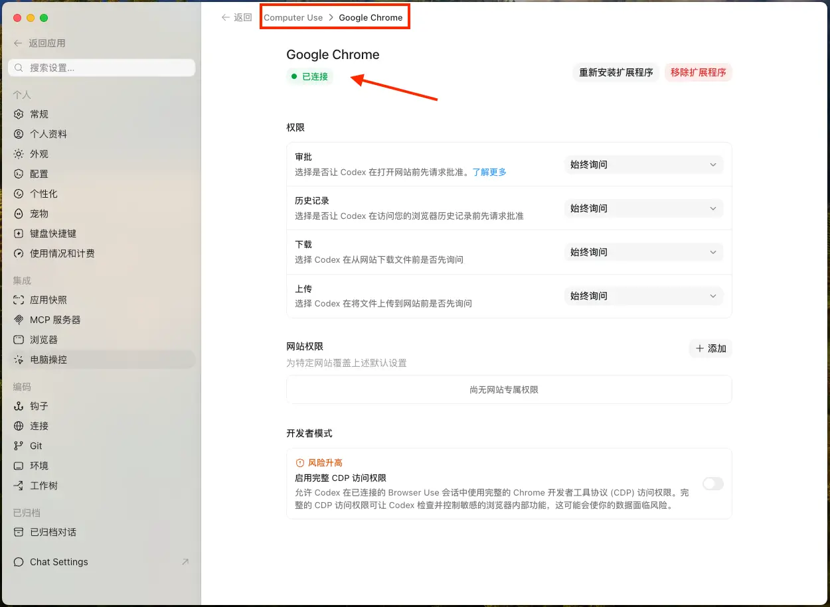This screenshot has width=830, height=607.
Task: Click the 电脑操控 cursor icon
Action: point(19,360)
